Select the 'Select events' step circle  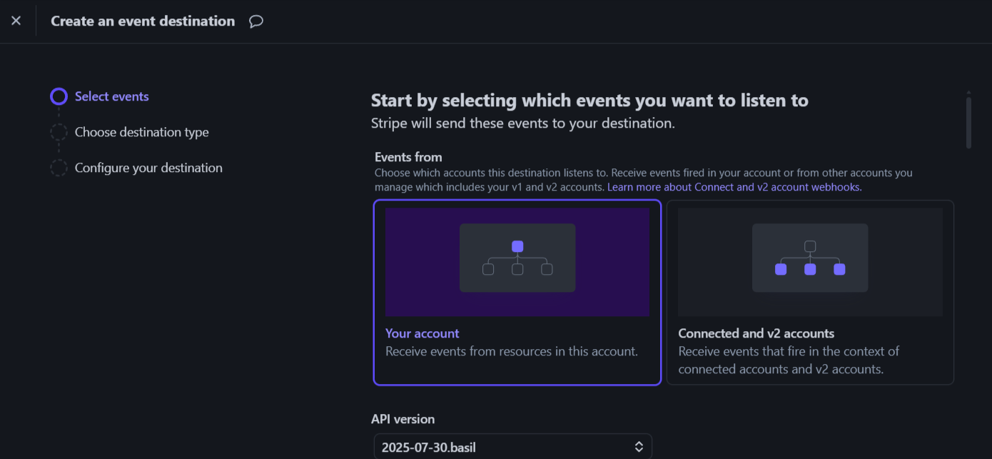click(x=59, y=96)
